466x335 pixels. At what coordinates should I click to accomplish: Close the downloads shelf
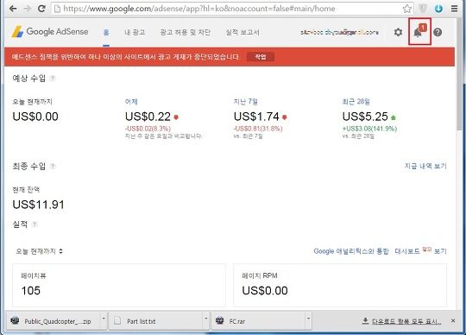[x=453, y=320]
